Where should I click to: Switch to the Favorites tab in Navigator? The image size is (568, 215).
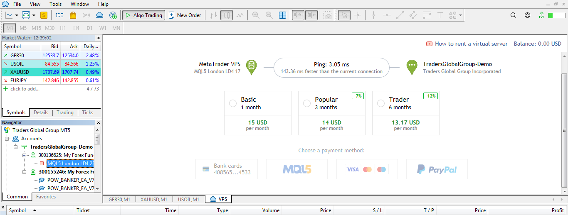(46, 197)
